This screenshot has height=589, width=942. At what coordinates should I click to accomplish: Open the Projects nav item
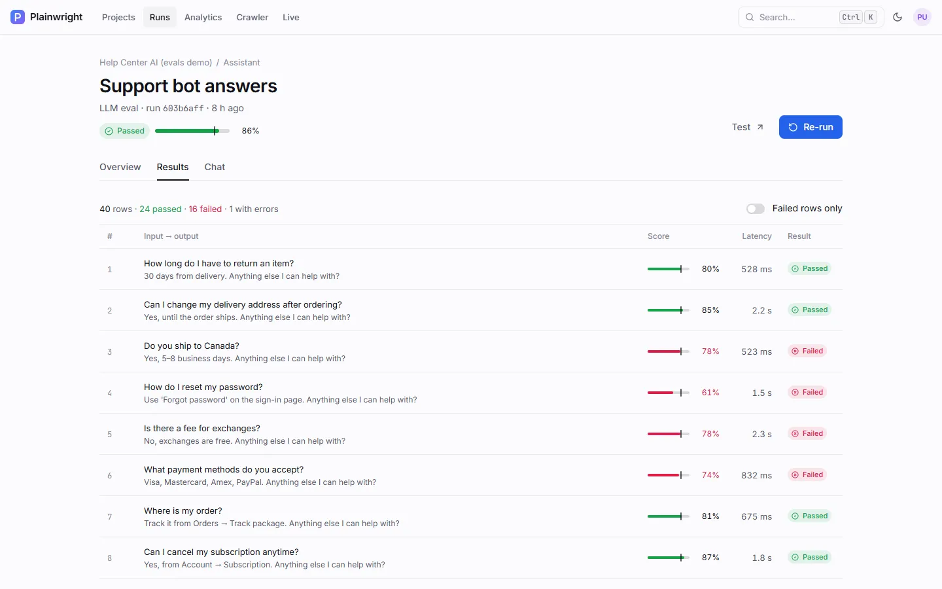coord(118,17)
